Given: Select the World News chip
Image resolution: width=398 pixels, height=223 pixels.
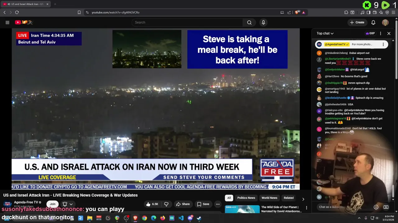Looking at the screenshot, I should point(269,198).
